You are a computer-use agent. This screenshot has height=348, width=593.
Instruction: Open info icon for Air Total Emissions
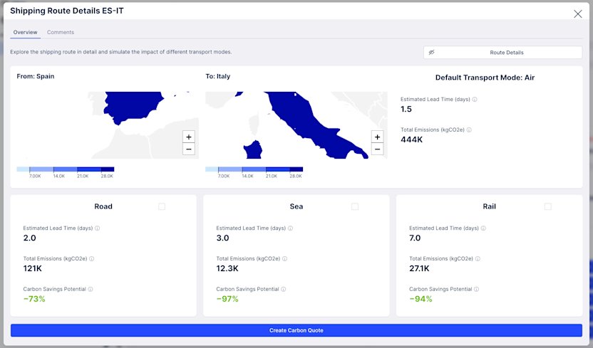click(x=469, y=130)
